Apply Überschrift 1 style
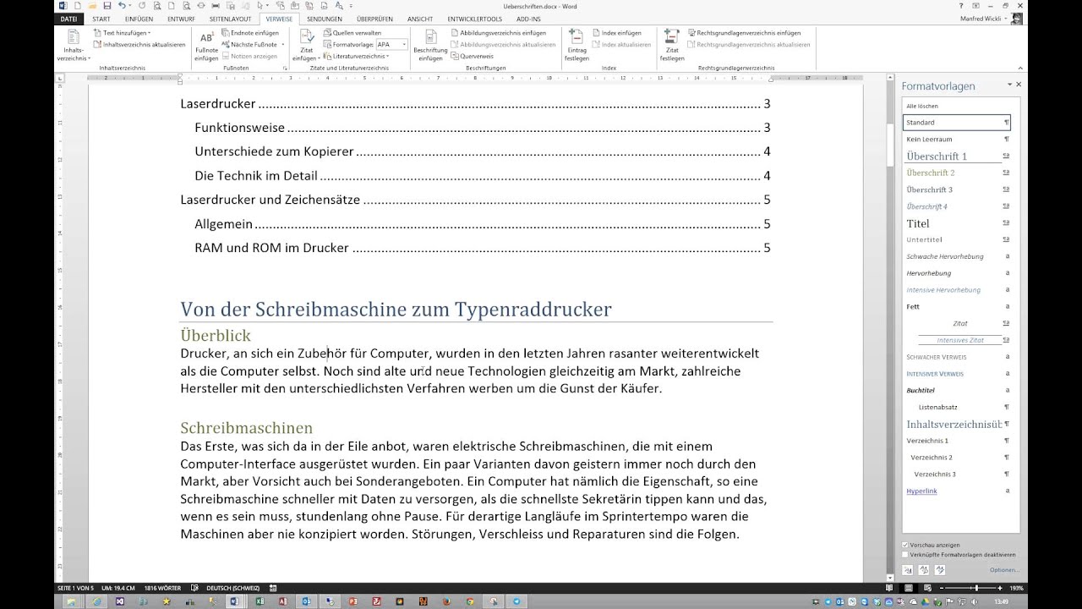1082x609 pixels. tap(957, 156)
